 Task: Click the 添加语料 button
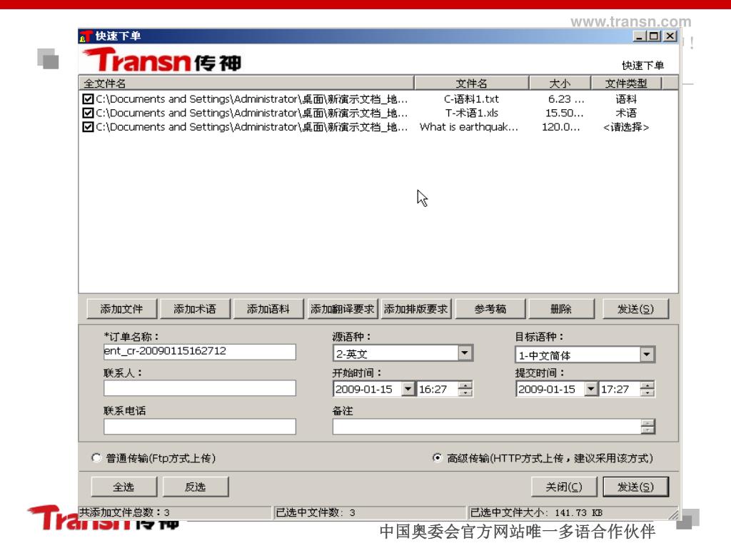point(268,309)
